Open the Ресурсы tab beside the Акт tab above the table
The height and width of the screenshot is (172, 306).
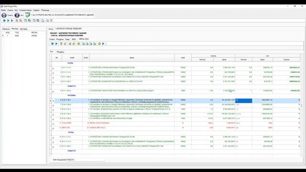60,52
